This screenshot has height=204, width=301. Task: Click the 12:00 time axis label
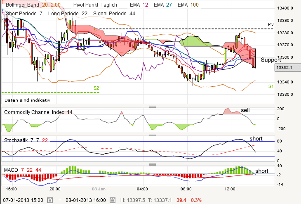[x=230, y=189]
